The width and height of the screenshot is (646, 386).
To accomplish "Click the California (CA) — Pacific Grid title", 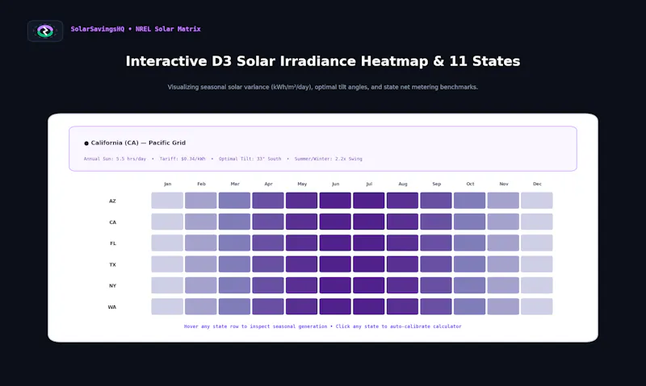I will [x=138, y=143].
